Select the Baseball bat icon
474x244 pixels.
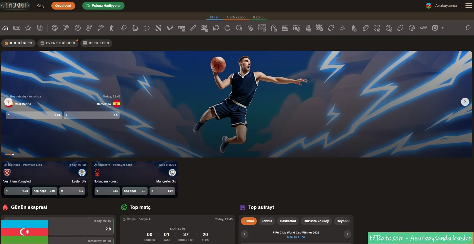193,28
